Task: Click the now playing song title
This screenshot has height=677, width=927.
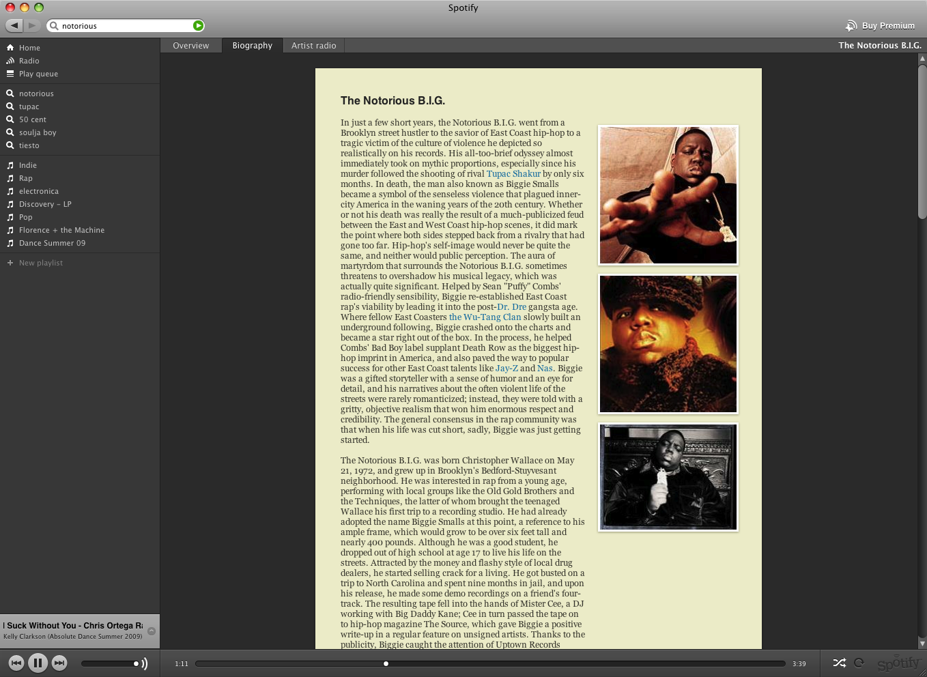Action: [x=73, y=626]
